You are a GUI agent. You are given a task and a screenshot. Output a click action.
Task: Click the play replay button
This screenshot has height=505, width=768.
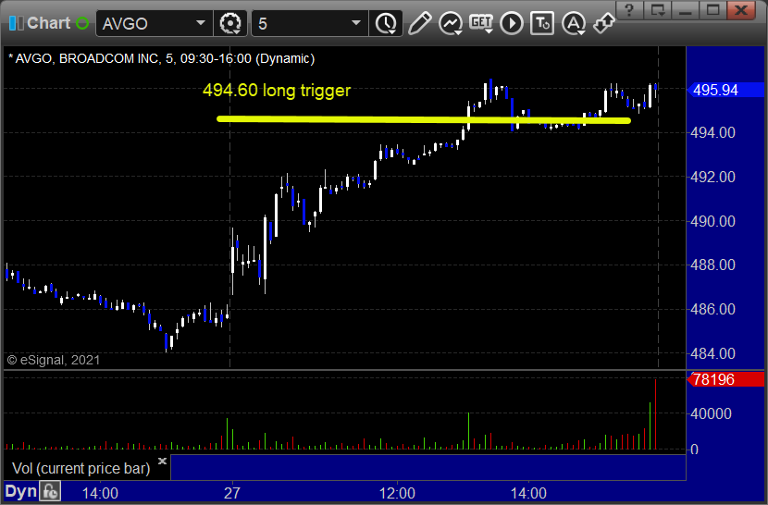(x=512, y=23)
